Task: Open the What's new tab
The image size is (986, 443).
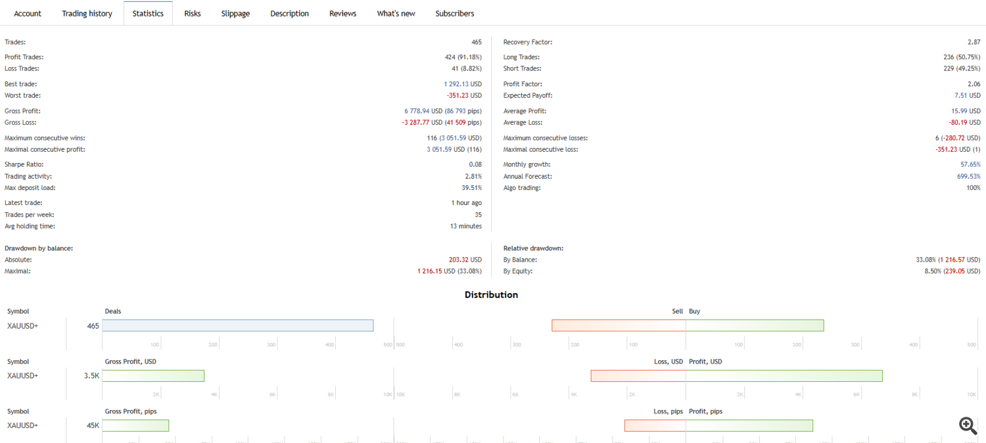Action: click(396, 13)
